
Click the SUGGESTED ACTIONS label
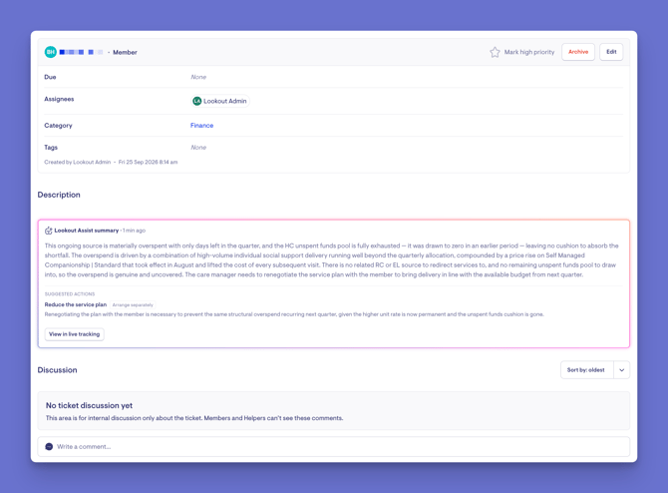[70, 294]
